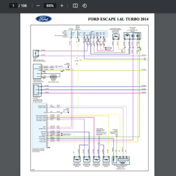Click the 65% zoom level field

click(x=50, y=6)
